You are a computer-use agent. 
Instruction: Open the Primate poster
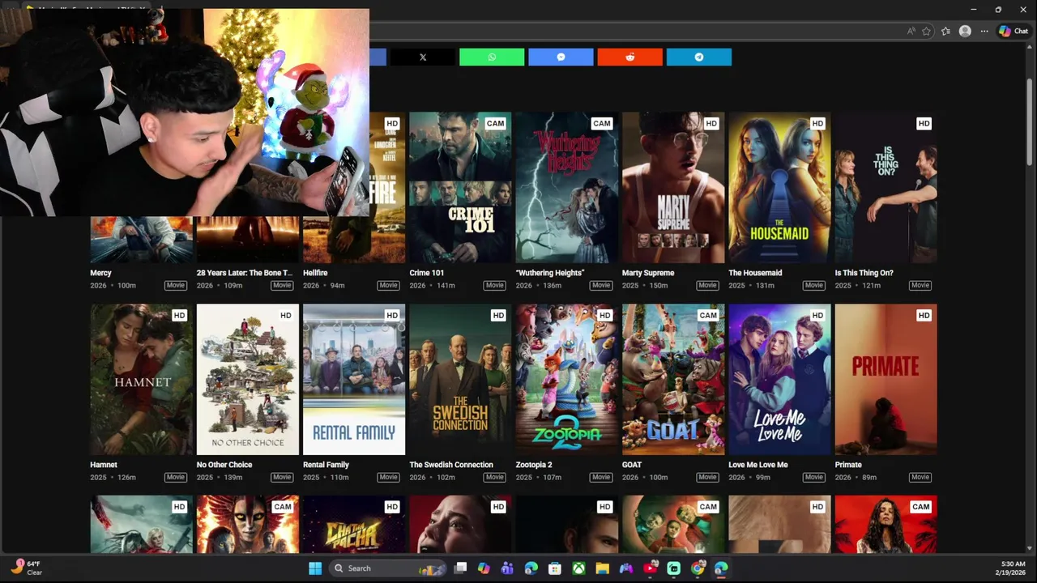pyautogui.click(x=886, y=380)
